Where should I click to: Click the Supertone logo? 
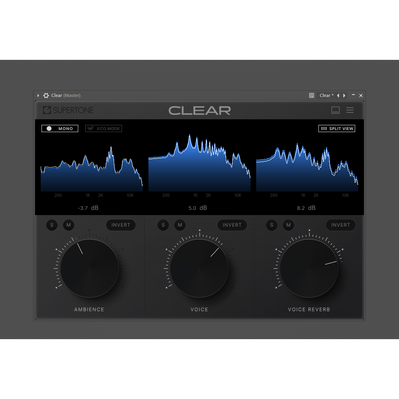68,110
